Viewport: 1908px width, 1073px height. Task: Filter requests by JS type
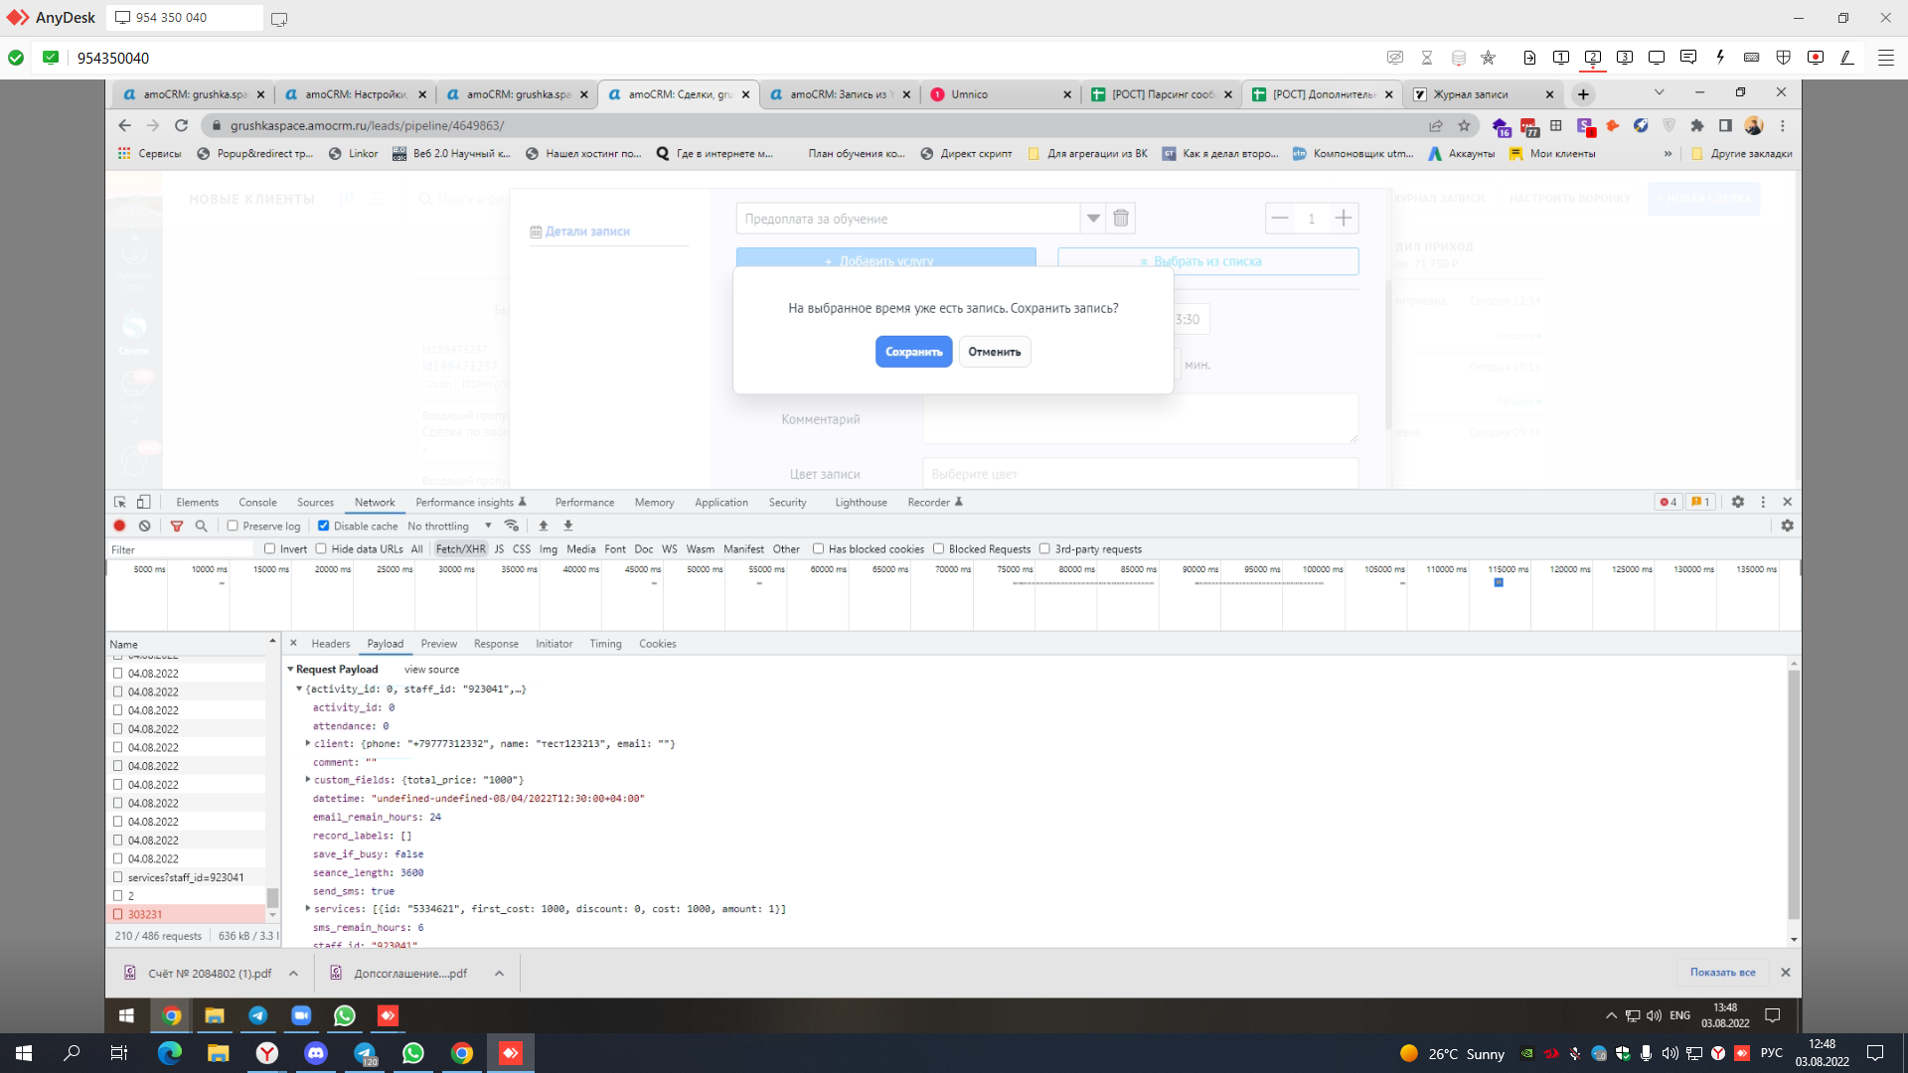[499, 548]
